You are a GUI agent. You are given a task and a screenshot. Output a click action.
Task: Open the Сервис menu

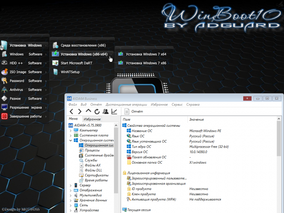coord(177,104)
